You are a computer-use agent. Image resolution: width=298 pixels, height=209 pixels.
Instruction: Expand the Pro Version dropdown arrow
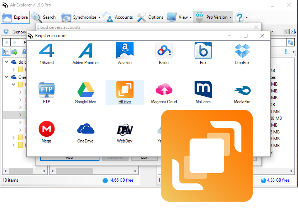click(231, 17)
